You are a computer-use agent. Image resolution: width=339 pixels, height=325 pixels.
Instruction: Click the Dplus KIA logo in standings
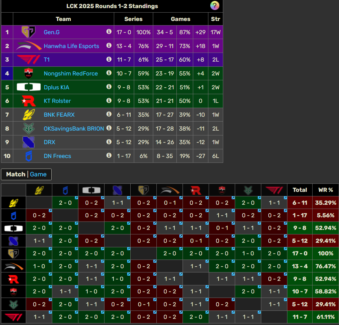[28, 87]
